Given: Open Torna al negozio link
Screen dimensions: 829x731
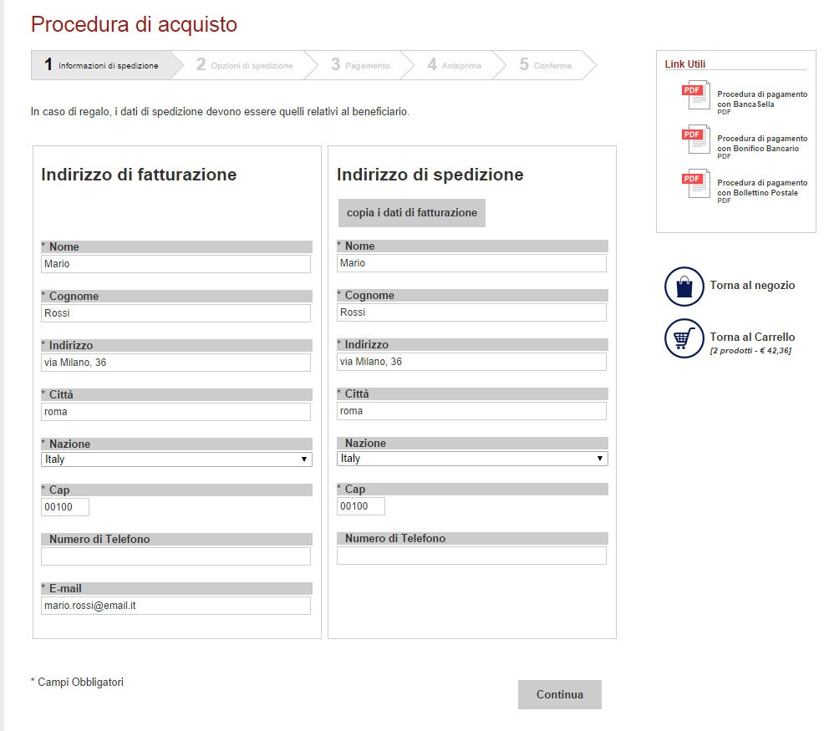Looking at the screenshot, I should pos(752,286).
